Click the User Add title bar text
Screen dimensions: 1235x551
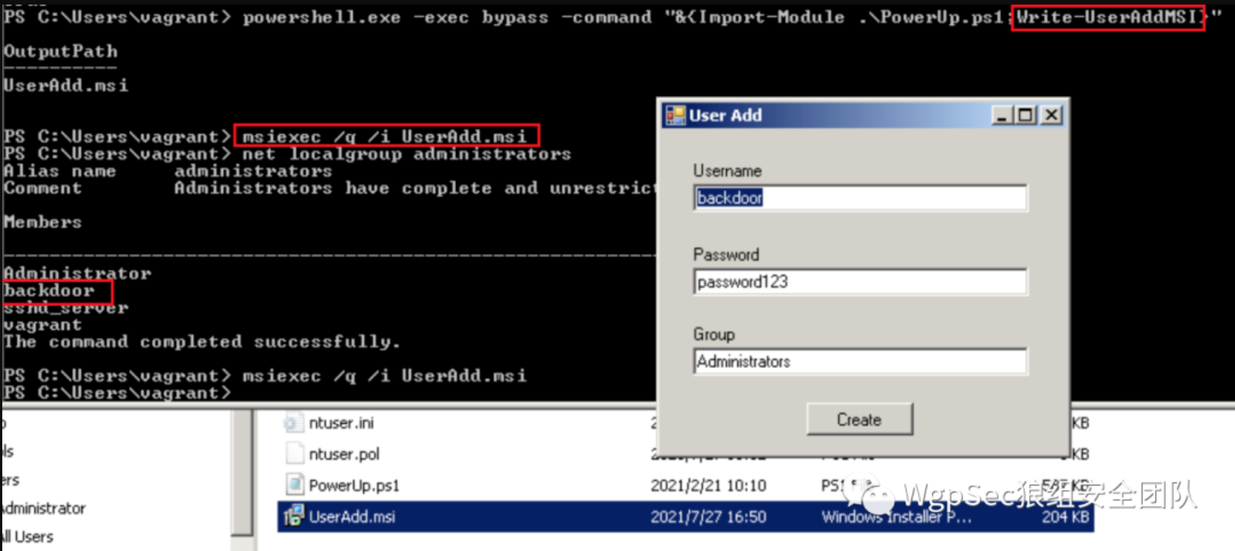point(725,115)
